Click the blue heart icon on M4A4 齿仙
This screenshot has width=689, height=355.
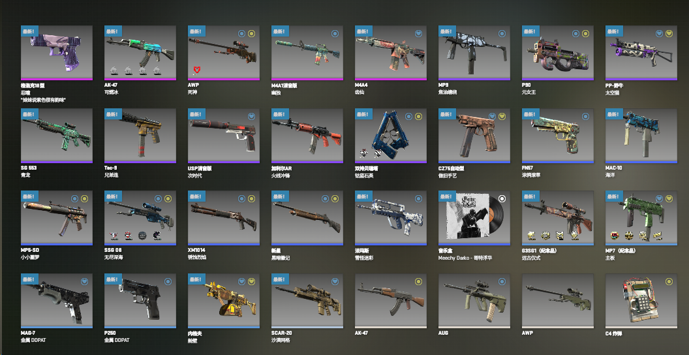[x=418, y=33]
